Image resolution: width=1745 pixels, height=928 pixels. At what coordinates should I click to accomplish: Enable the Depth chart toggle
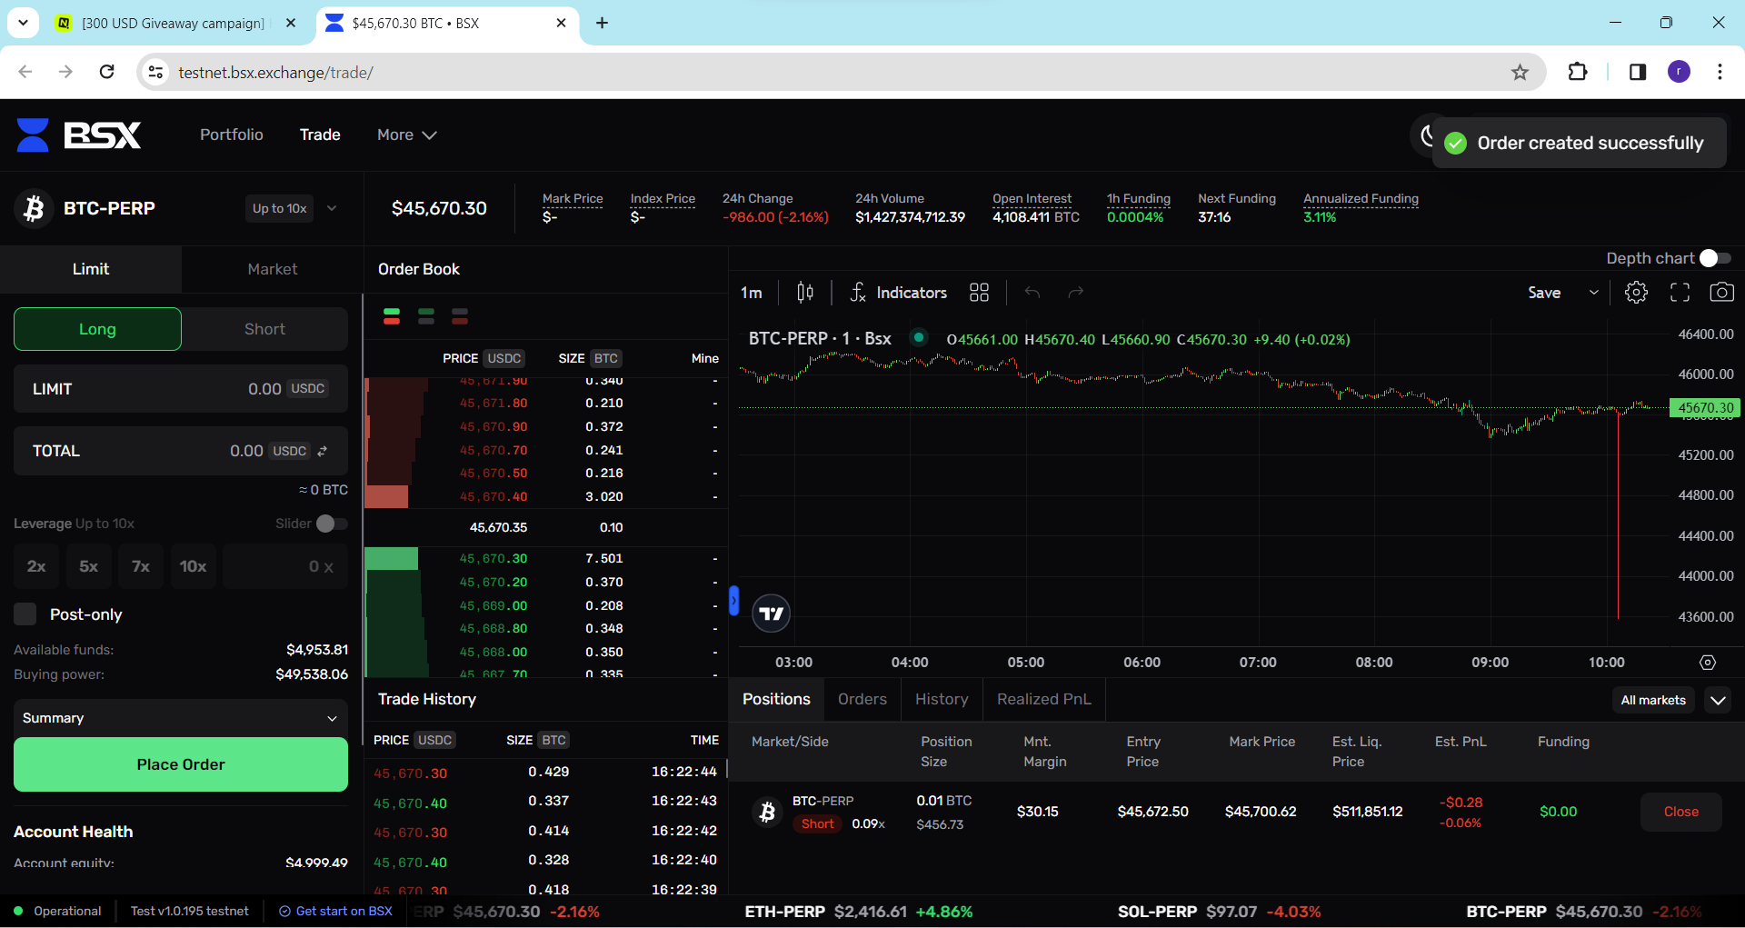tap(1714, 258)
